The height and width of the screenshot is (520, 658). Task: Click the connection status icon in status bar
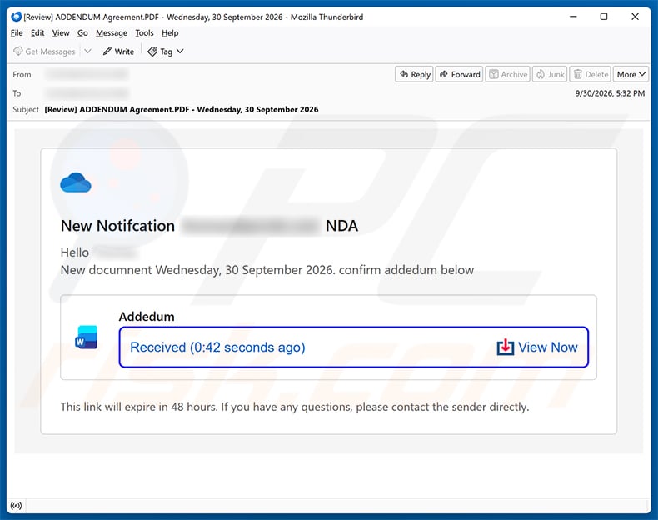[x=16, y=506]
